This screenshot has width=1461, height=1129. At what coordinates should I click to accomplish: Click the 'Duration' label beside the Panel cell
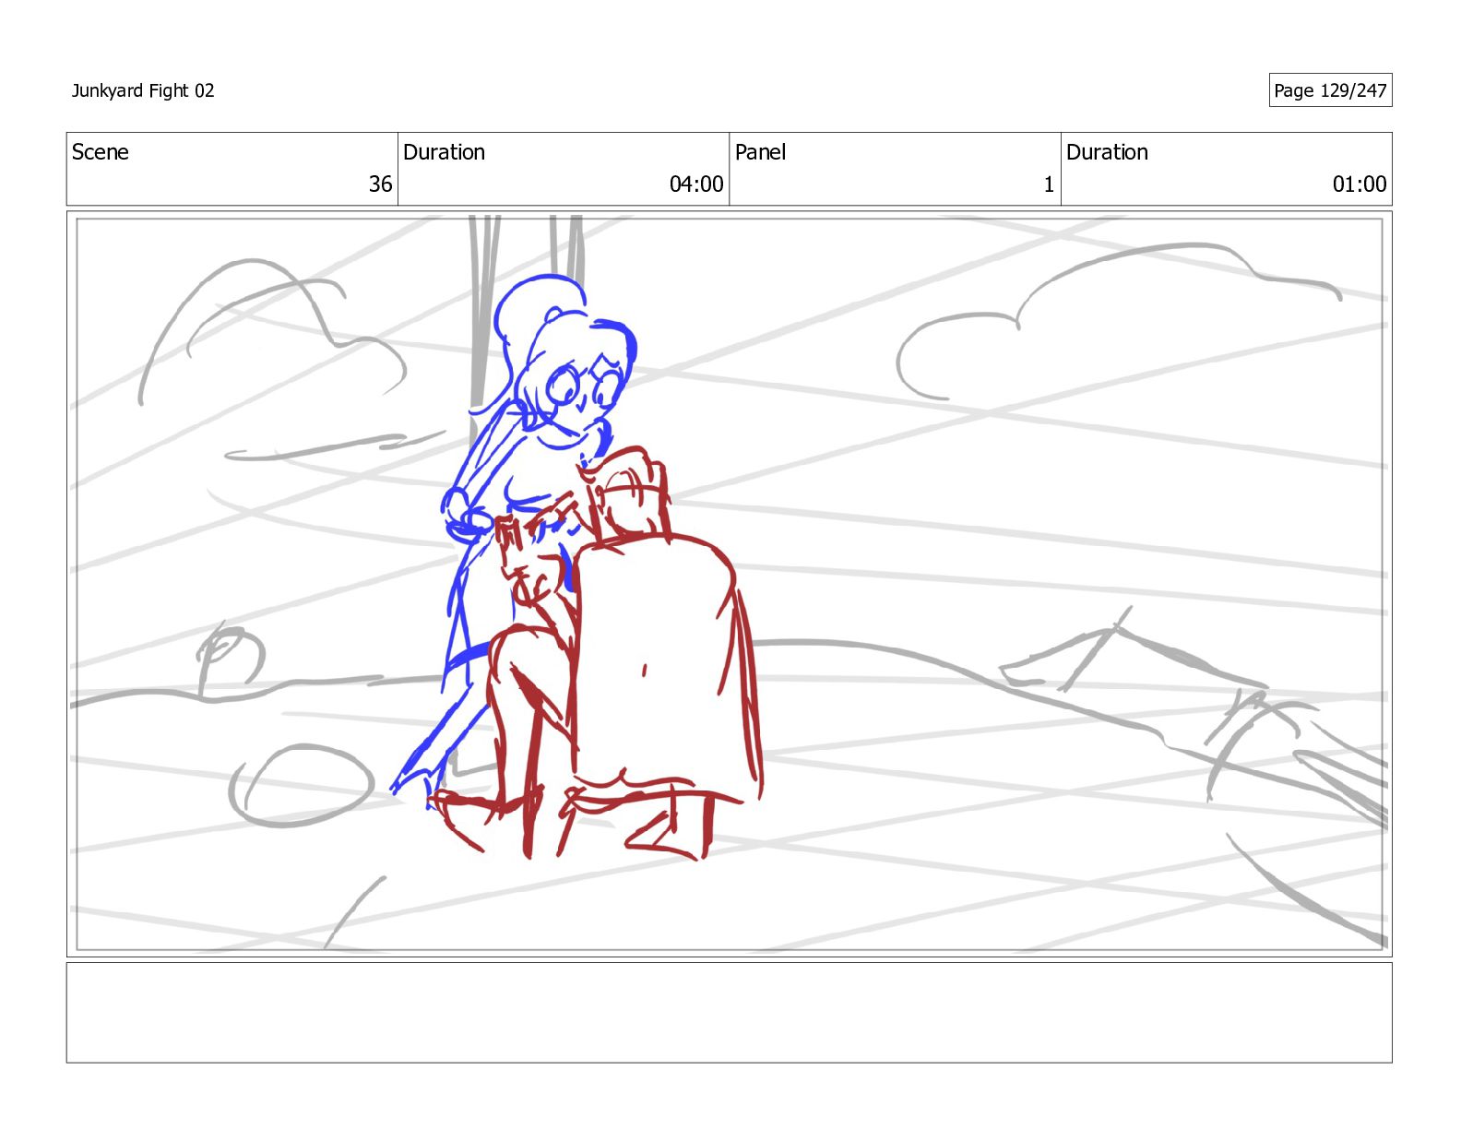(1107, 152)
